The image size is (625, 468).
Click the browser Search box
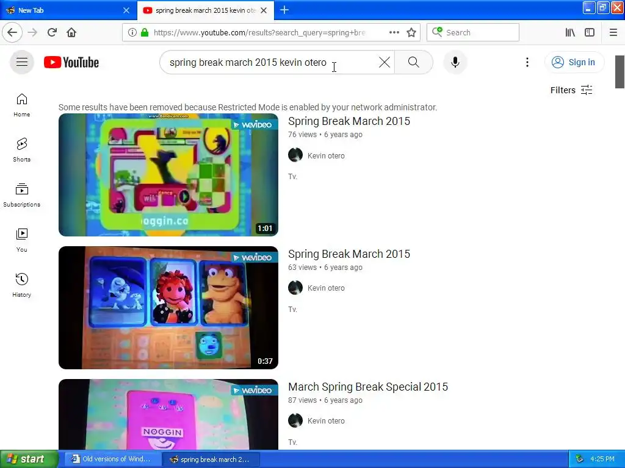tap(473, 32)
